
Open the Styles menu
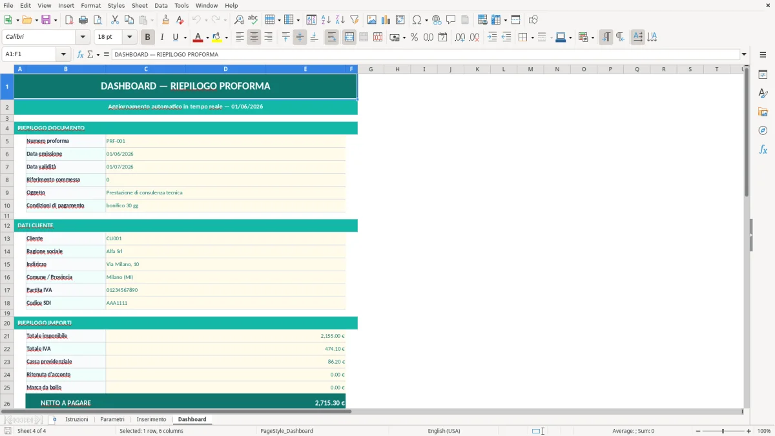coord(116,5)
